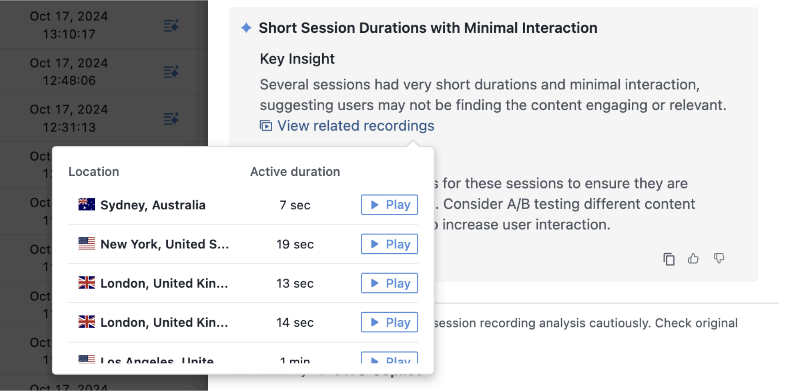Give thumbs down to this insight
The image size is (788, 391).
[x=719, y=258]
